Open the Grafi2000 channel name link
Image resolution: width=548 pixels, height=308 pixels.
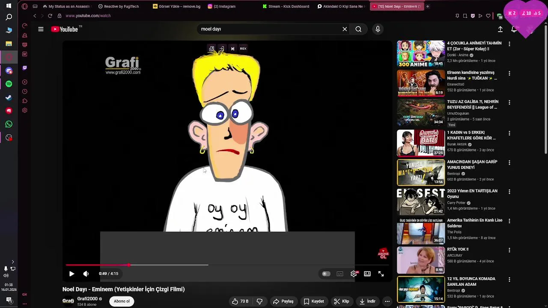pos(87,299)
